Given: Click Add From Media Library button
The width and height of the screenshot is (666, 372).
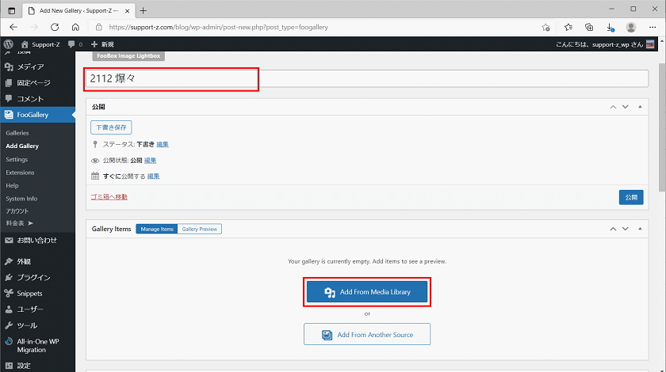Looking at the screenshot, I should 367,292.
